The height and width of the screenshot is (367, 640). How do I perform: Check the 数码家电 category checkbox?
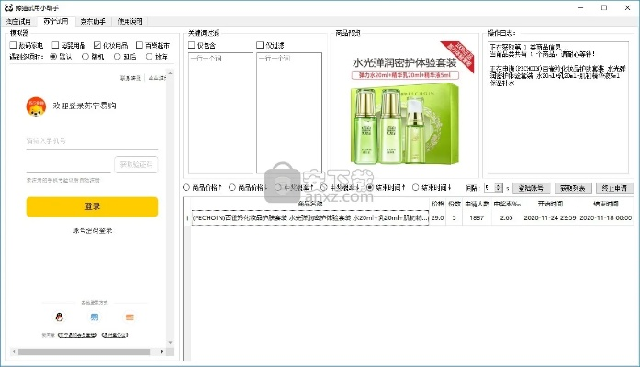[x=13, y=45]
